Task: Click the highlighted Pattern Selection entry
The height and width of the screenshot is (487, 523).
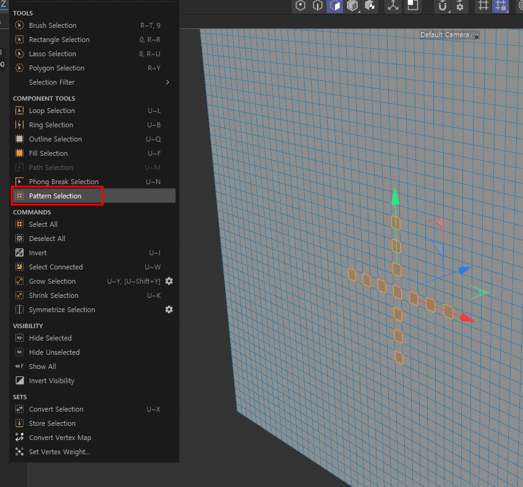Action: click(95, 196)
